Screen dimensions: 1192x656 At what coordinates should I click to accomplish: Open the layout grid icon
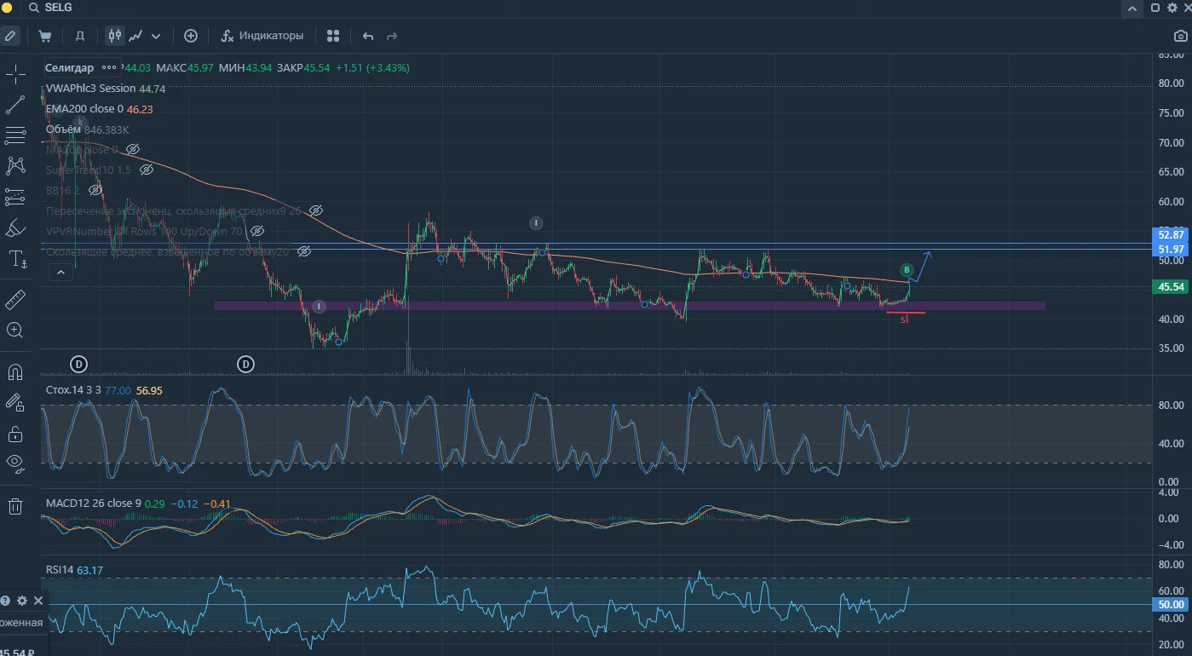(x=333, y=36)
